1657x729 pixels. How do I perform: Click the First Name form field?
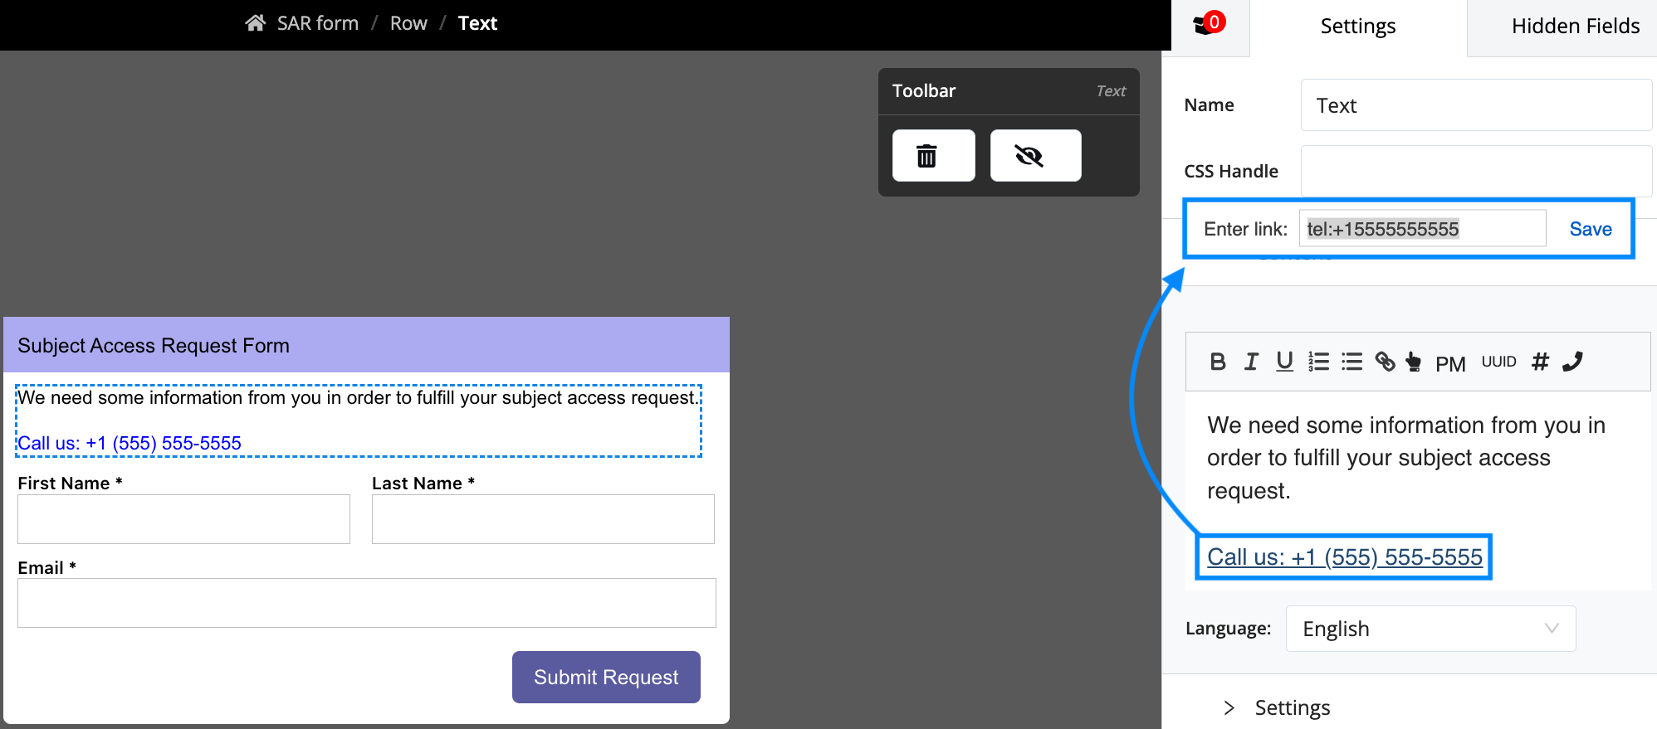tap(183, 519)
